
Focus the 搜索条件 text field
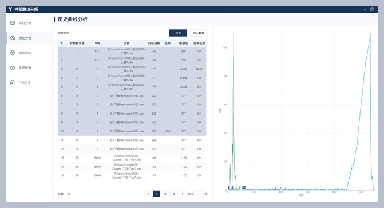click(88, 33)
